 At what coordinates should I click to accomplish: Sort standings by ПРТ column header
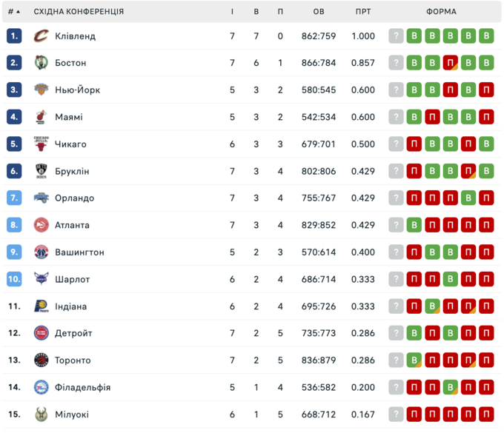click(x=363, y=12)
